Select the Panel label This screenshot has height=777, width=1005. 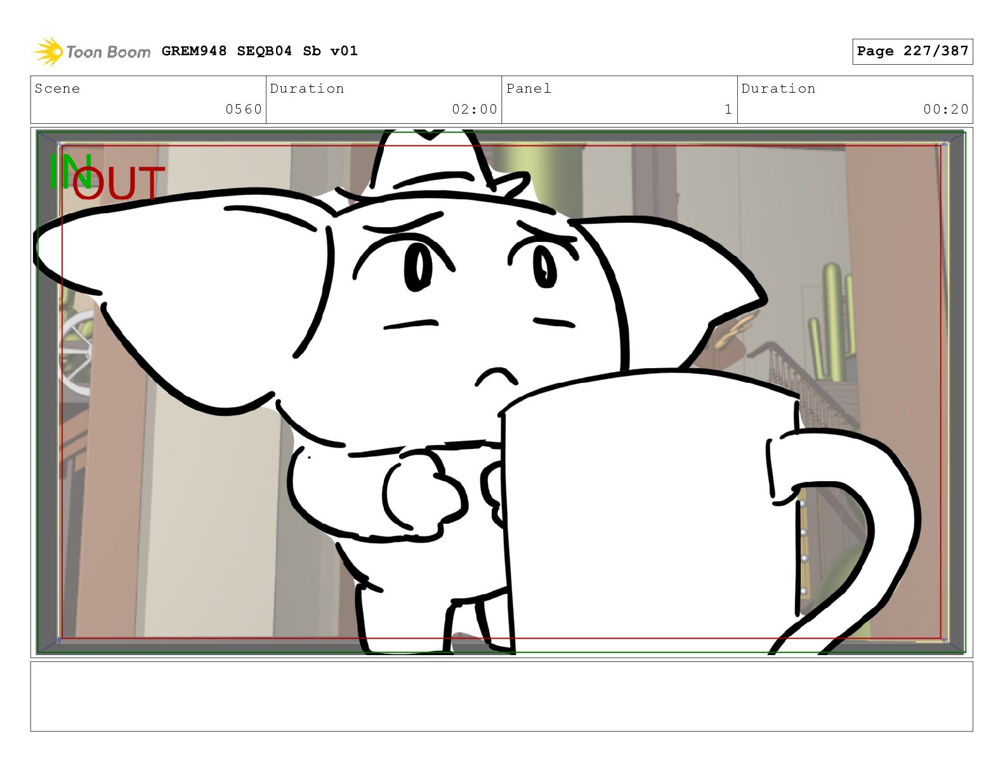tap(529, 88)
